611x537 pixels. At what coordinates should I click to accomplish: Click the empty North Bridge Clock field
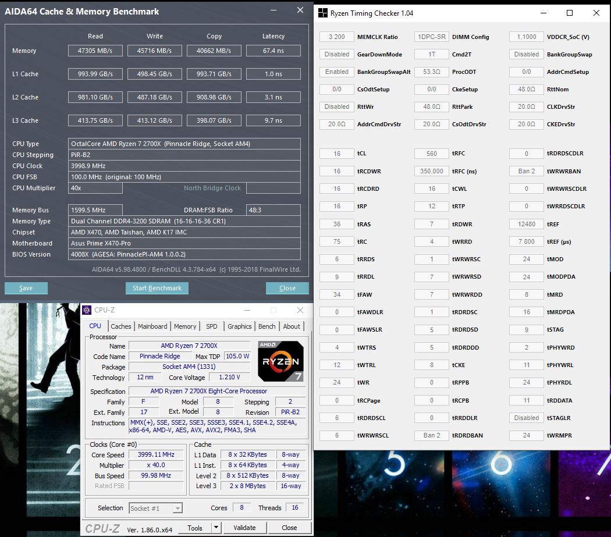[x=273, y=188]
